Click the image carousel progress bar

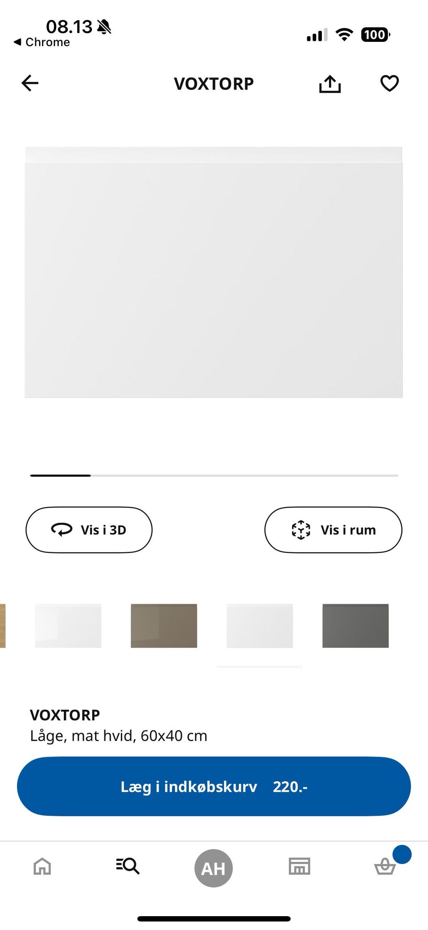214,475
